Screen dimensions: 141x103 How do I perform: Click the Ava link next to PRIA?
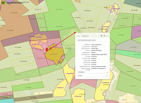pyautogui.click(x=107, y=76)
